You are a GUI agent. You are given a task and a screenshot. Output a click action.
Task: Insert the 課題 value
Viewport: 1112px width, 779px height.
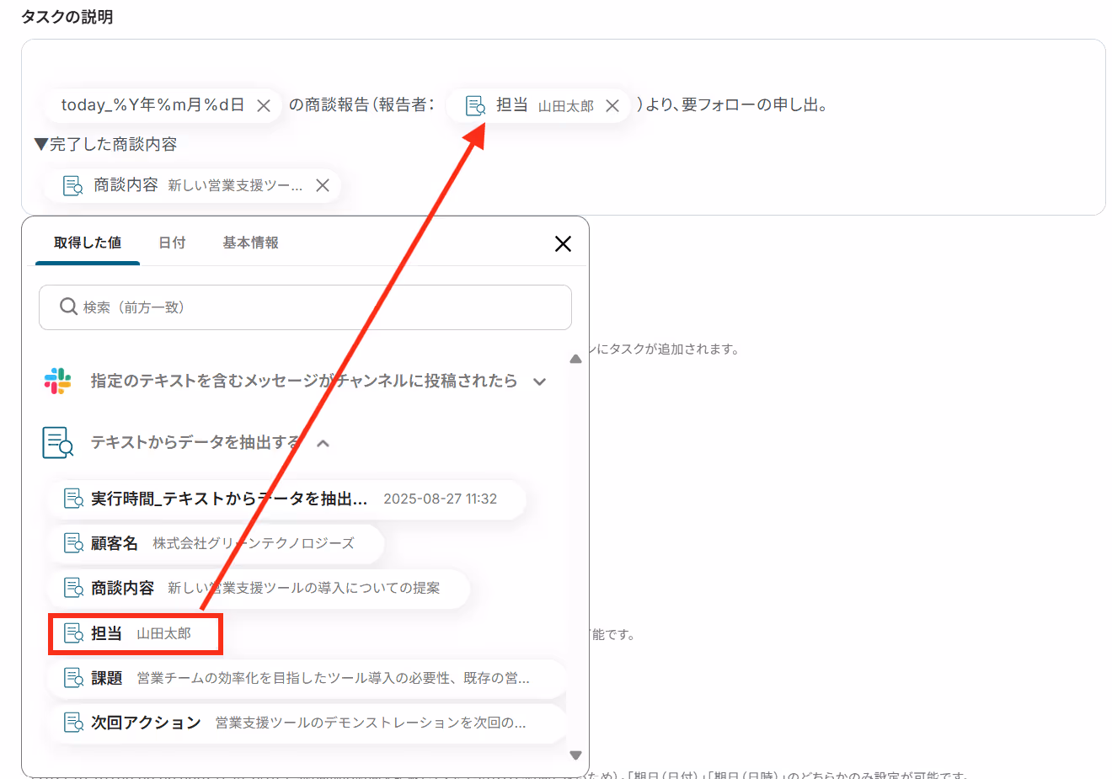307,678
